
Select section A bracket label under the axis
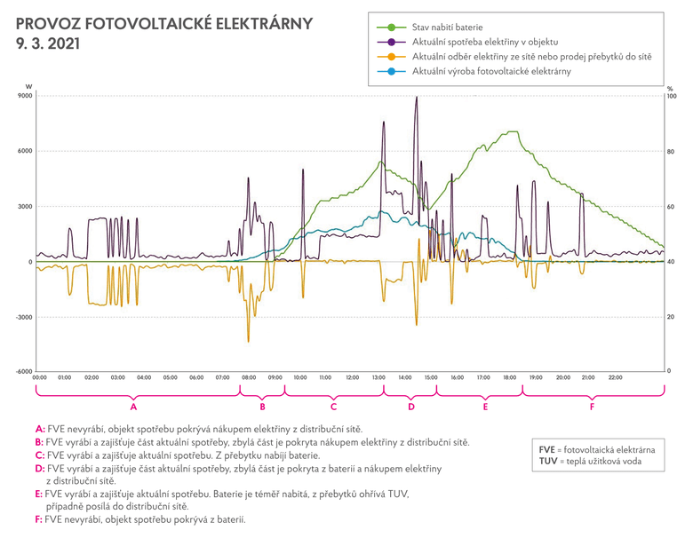tap(134, 407)
